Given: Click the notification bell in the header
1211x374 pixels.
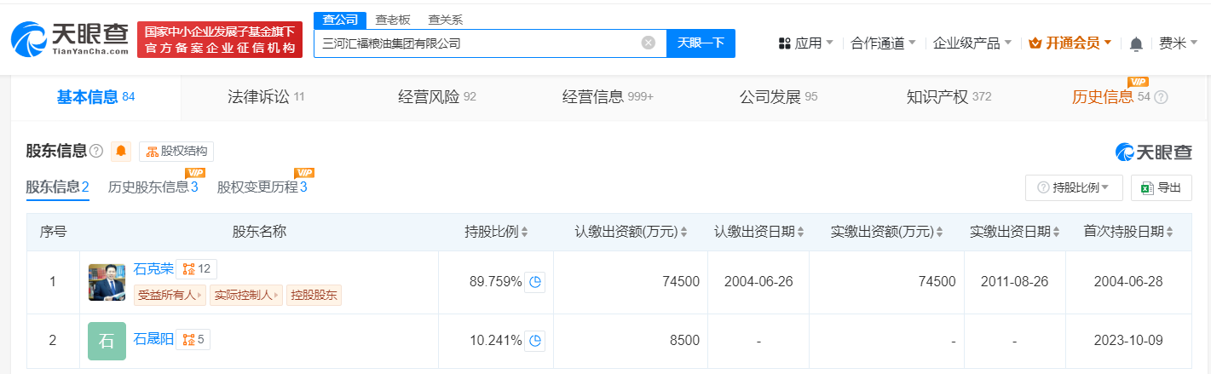Looking at the screenshot, I should (x=1136, y=43).
